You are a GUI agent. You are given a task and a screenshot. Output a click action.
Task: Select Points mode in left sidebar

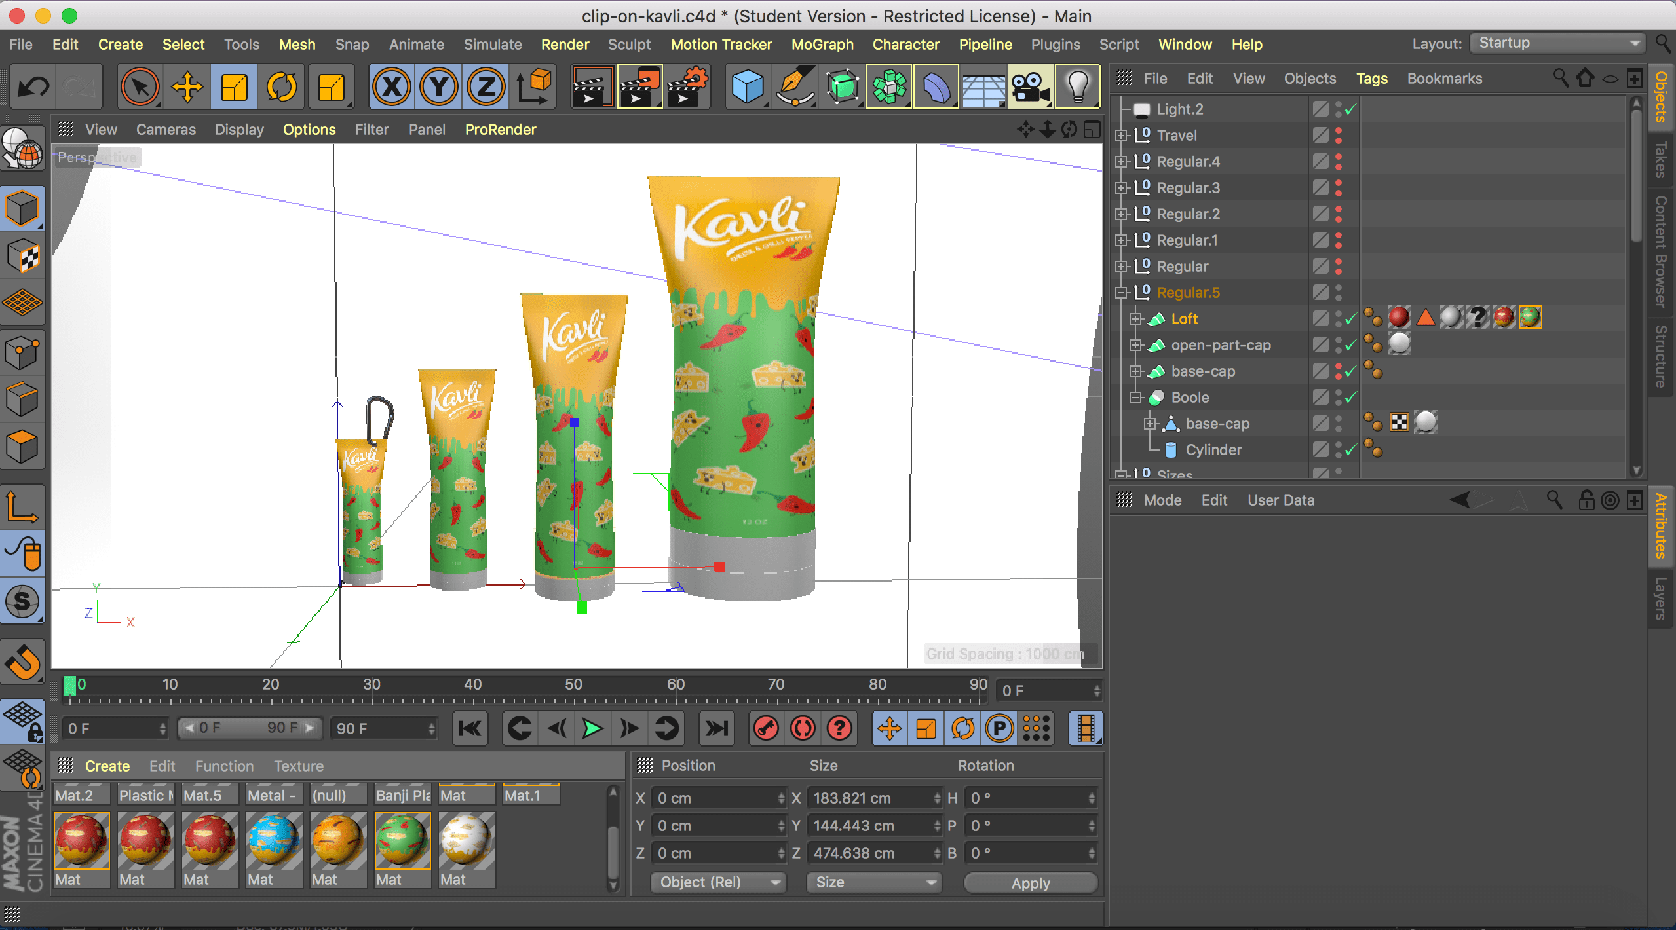pos(23,353)
